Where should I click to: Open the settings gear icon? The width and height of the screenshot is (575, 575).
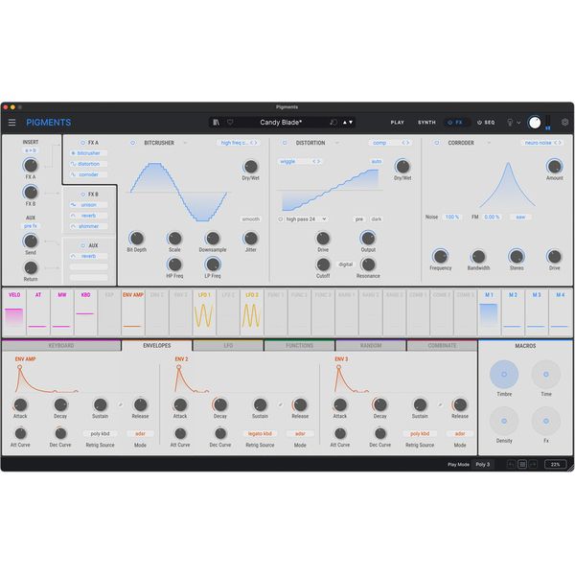(x=564, y=123)
